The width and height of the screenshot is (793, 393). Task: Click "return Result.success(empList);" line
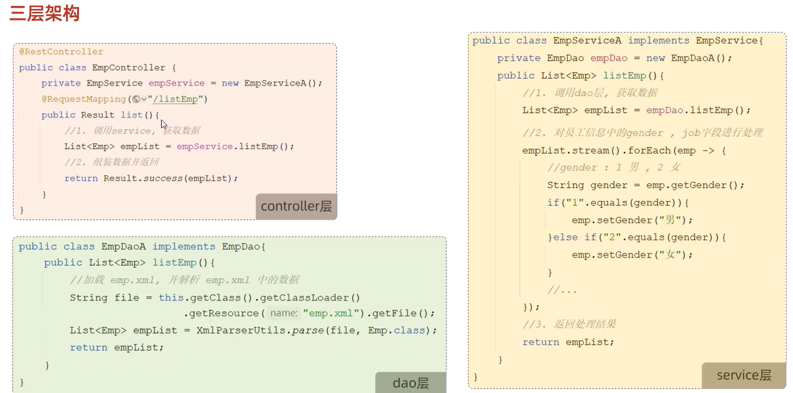tap(151, 178)
